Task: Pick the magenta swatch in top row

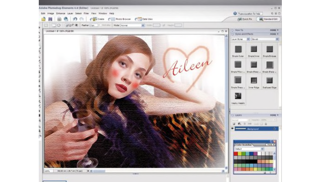Action: pyautogui.click(x=255, y=154)
